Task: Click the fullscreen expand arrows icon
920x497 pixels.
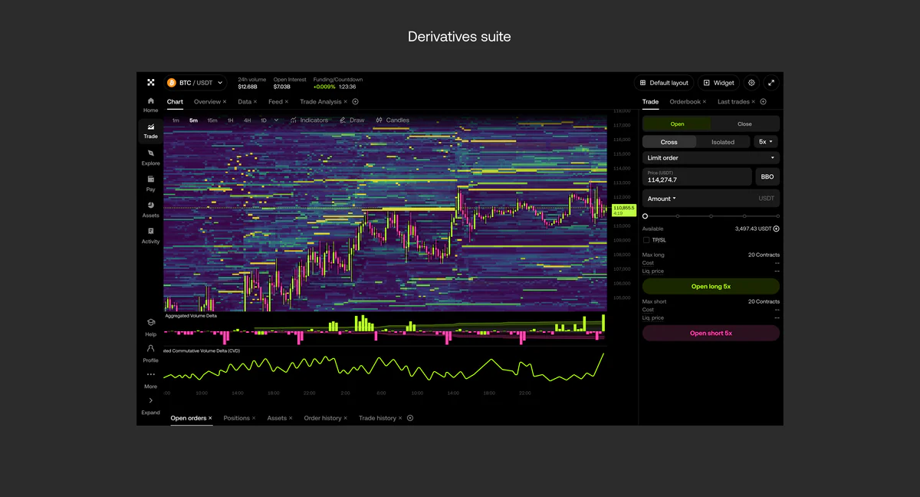Action: coord(771,83)
